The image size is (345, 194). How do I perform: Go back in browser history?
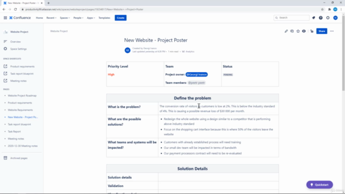(4, 10)
